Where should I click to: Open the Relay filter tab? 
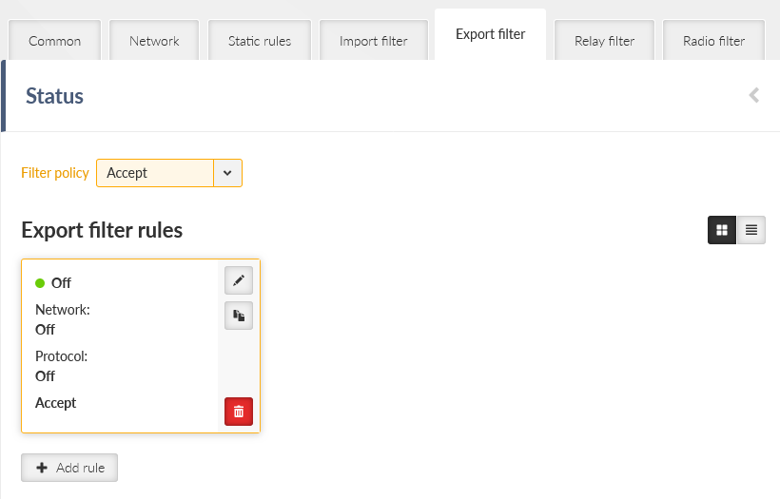(604, 41)
